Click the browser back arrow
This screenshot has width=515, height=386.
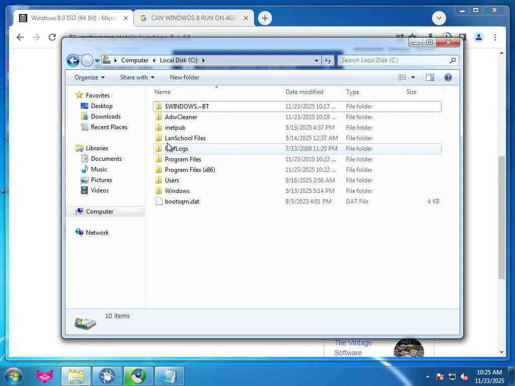tap(20, 37)
